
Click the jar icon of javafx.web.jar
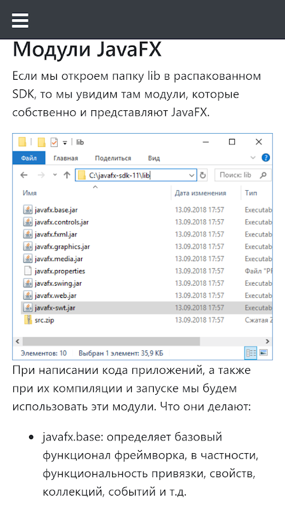click(28, 295)
